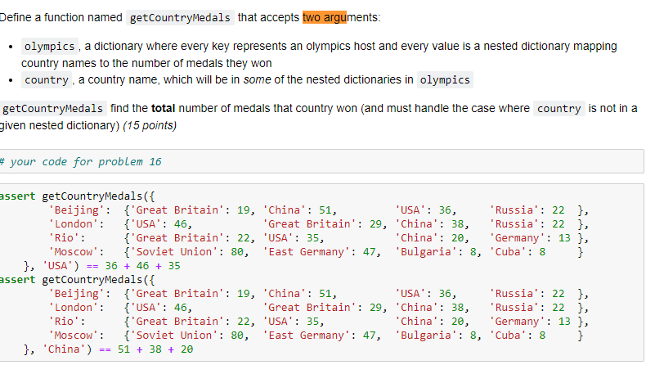This screenshot has height=374, width=646.
Task: Click 'East Germany' in the second assert block
Action: point(307,336)
